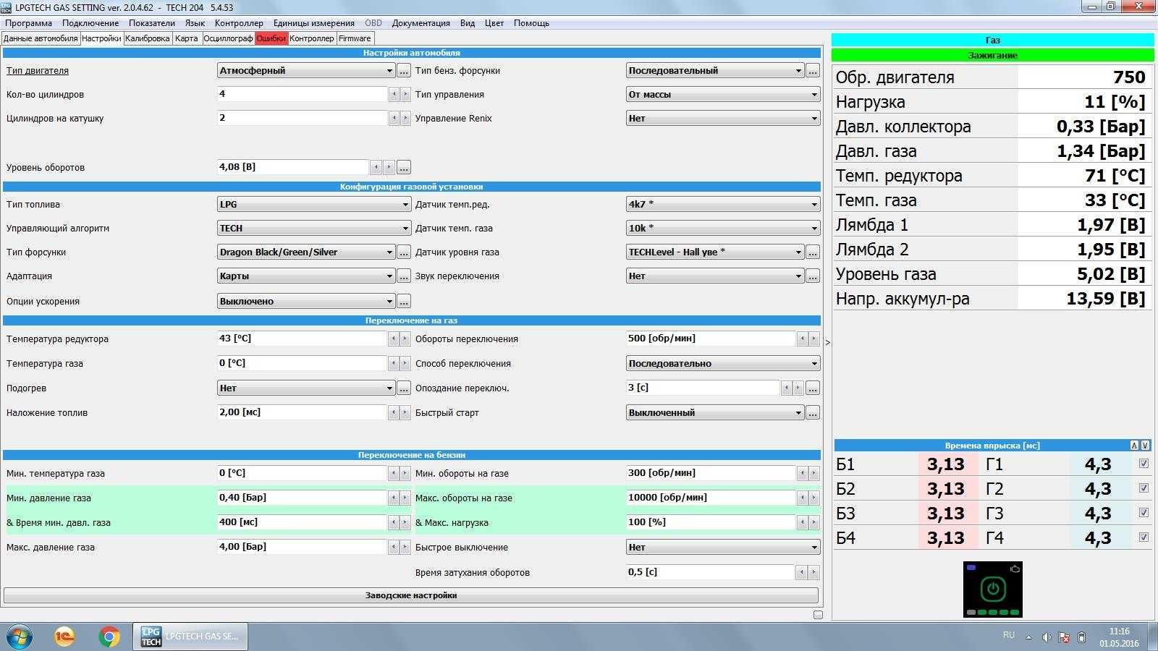Move injection times panel down arrow
This screenshot has width=1158, height=651.
[x=1145, y=446]
